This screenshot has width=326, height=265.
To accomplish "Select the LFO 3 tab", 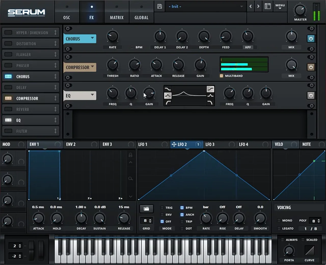I will click(220, 144).
